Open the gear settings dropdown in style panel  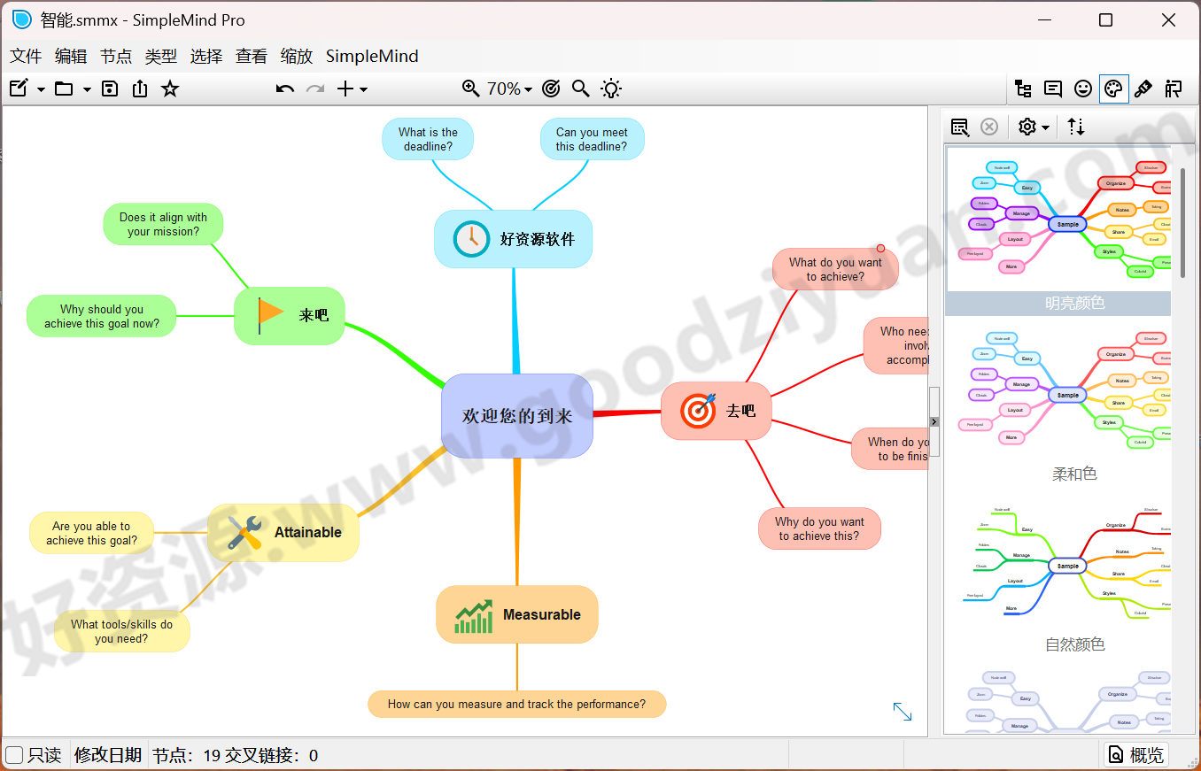coord(1033,127)
